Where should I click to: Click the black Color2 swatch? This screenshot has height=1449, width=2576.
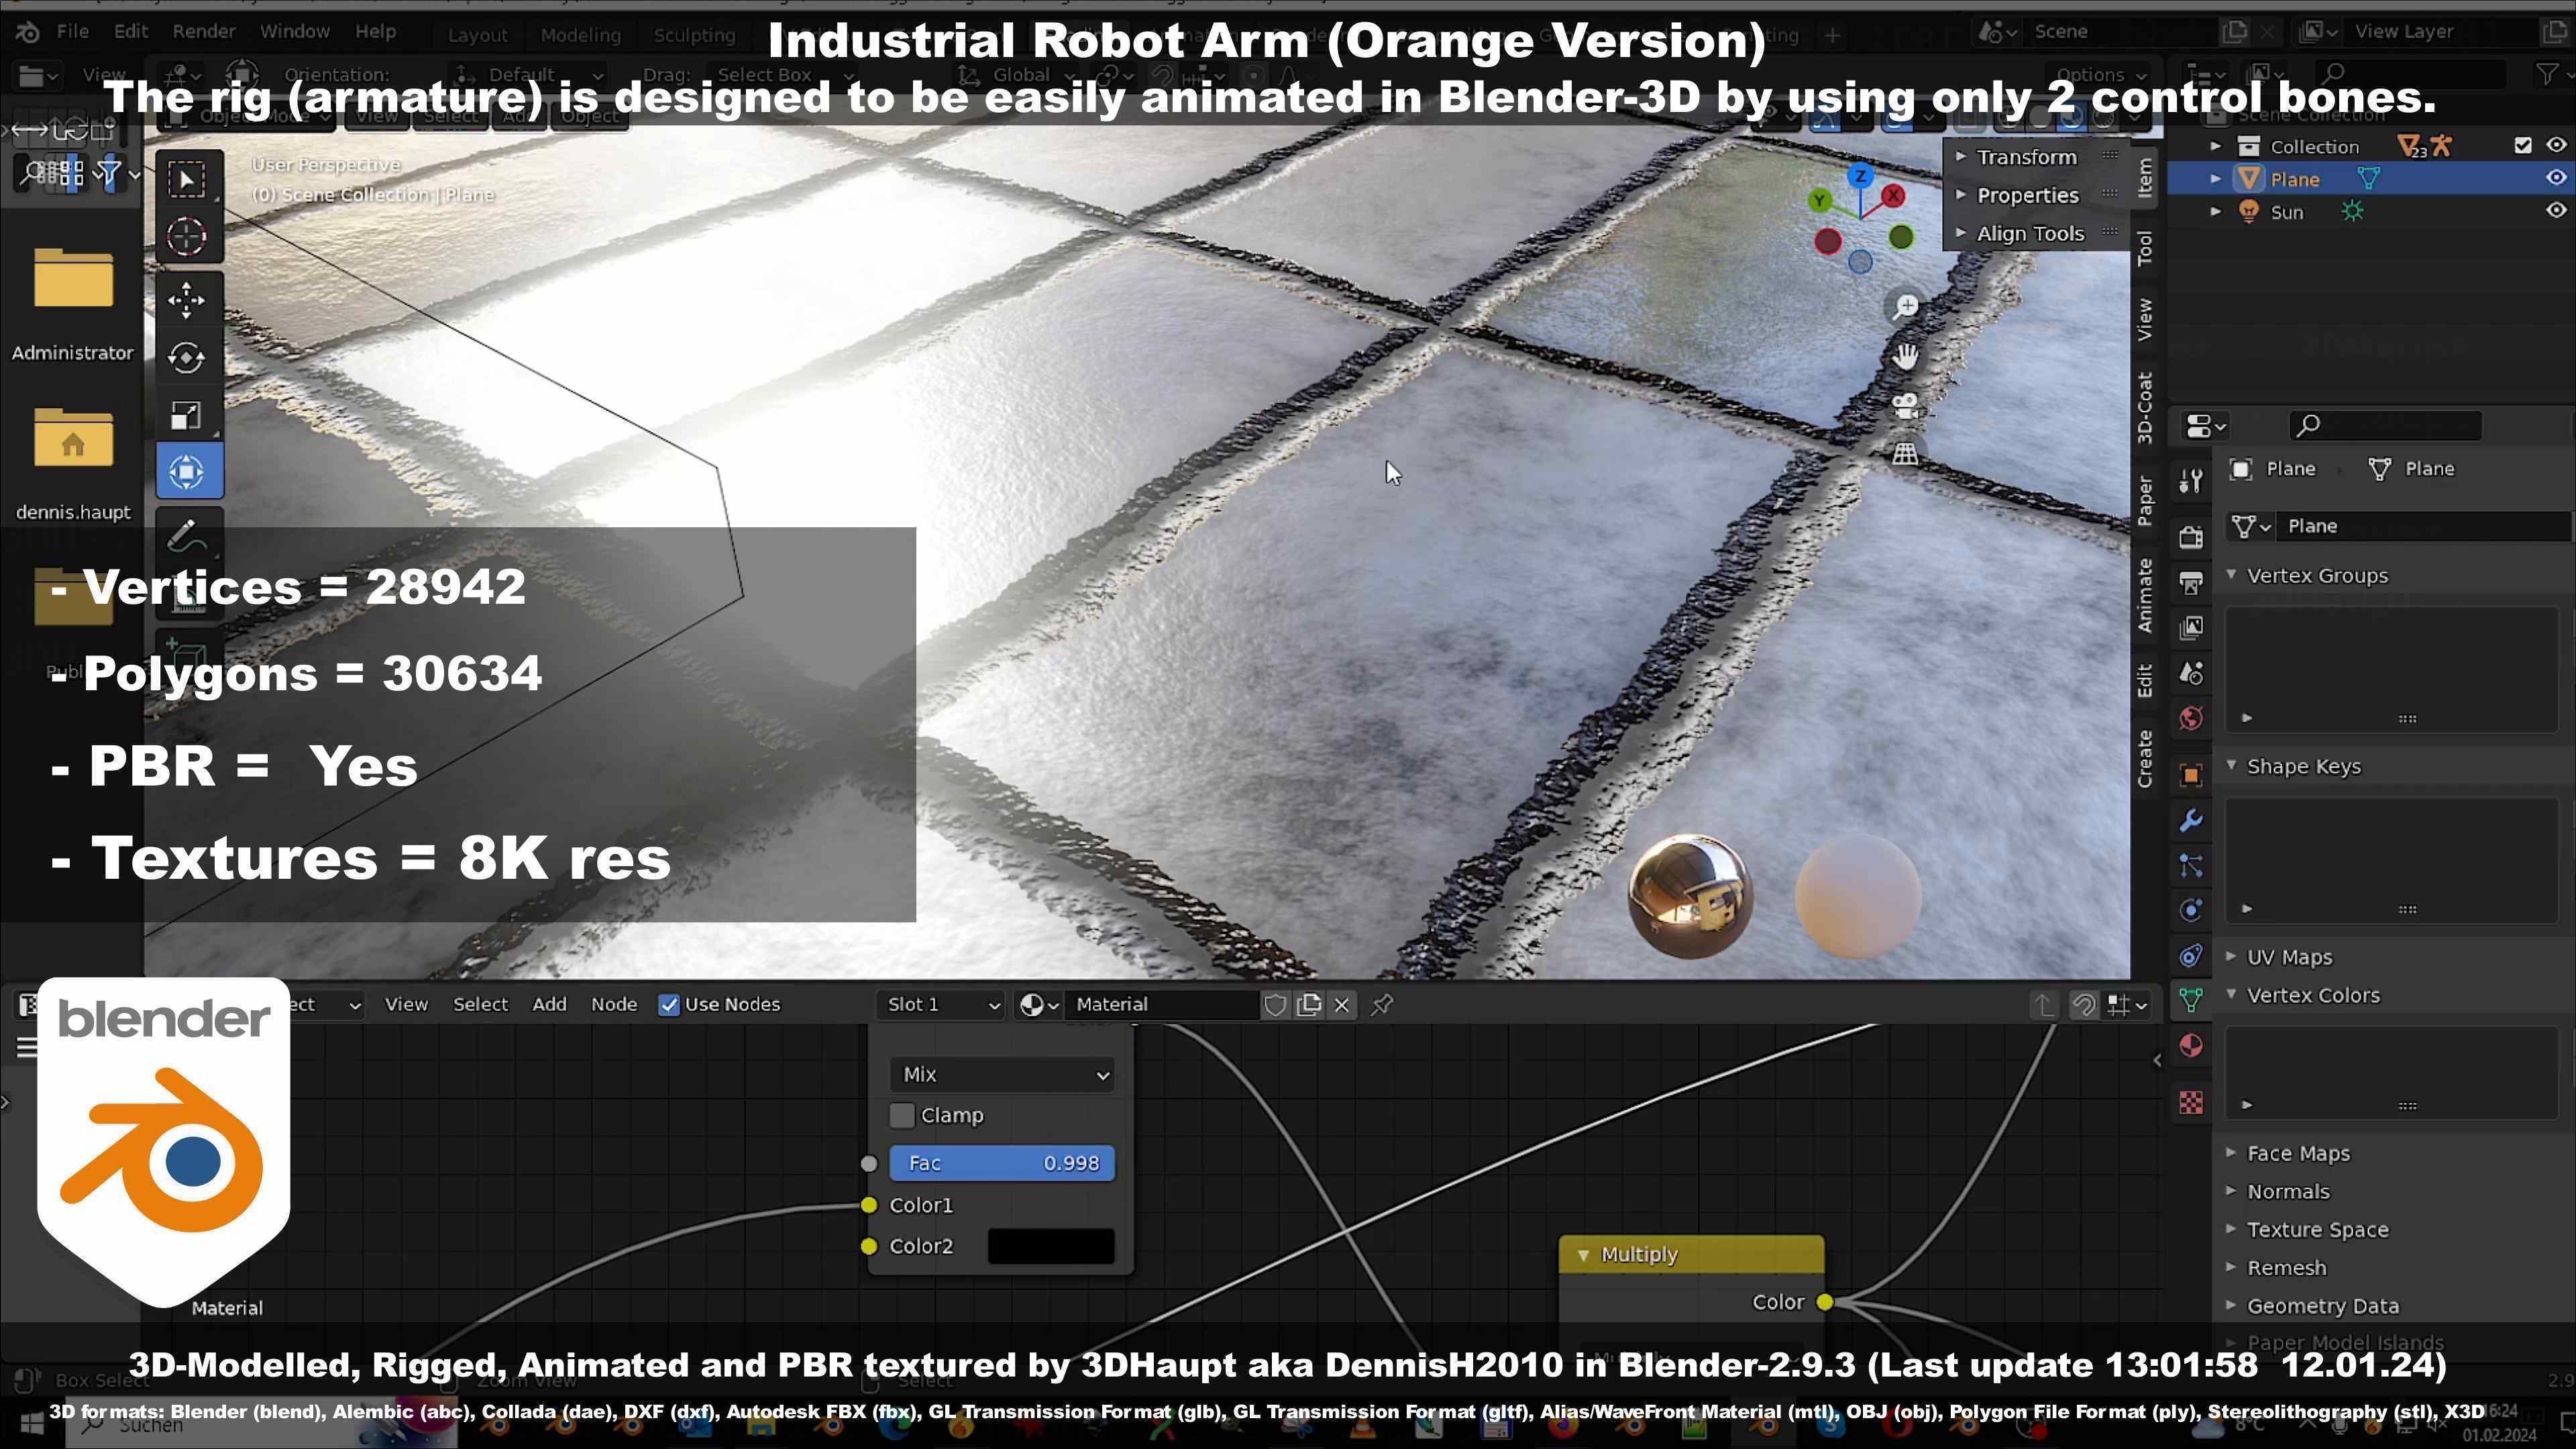[x=1051, y=1247]
